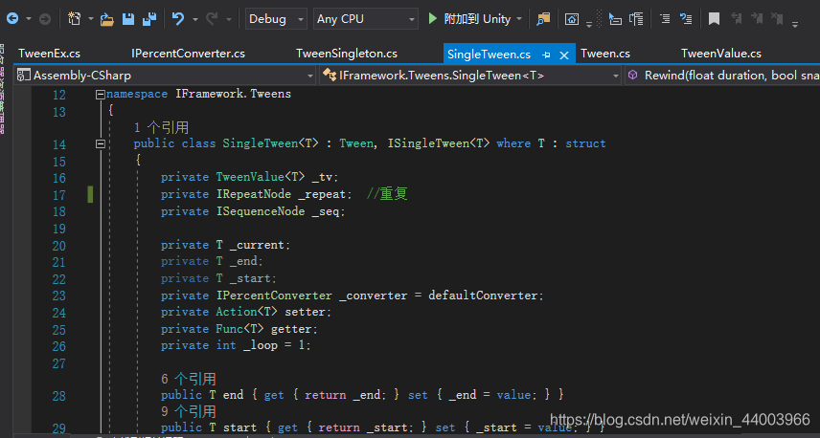Viewport: 820px width, 438px height.
Task: Open the Debug configuration dropdown
Action: click(276, 19)
